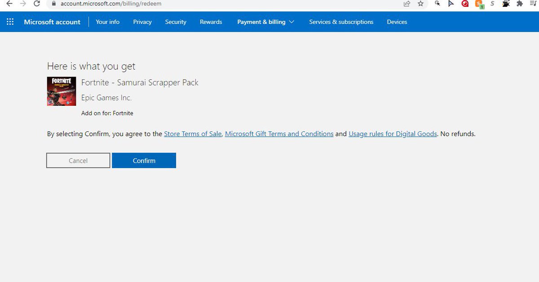
Task: Click the red circular extension icon
Action: click(465, 4)
